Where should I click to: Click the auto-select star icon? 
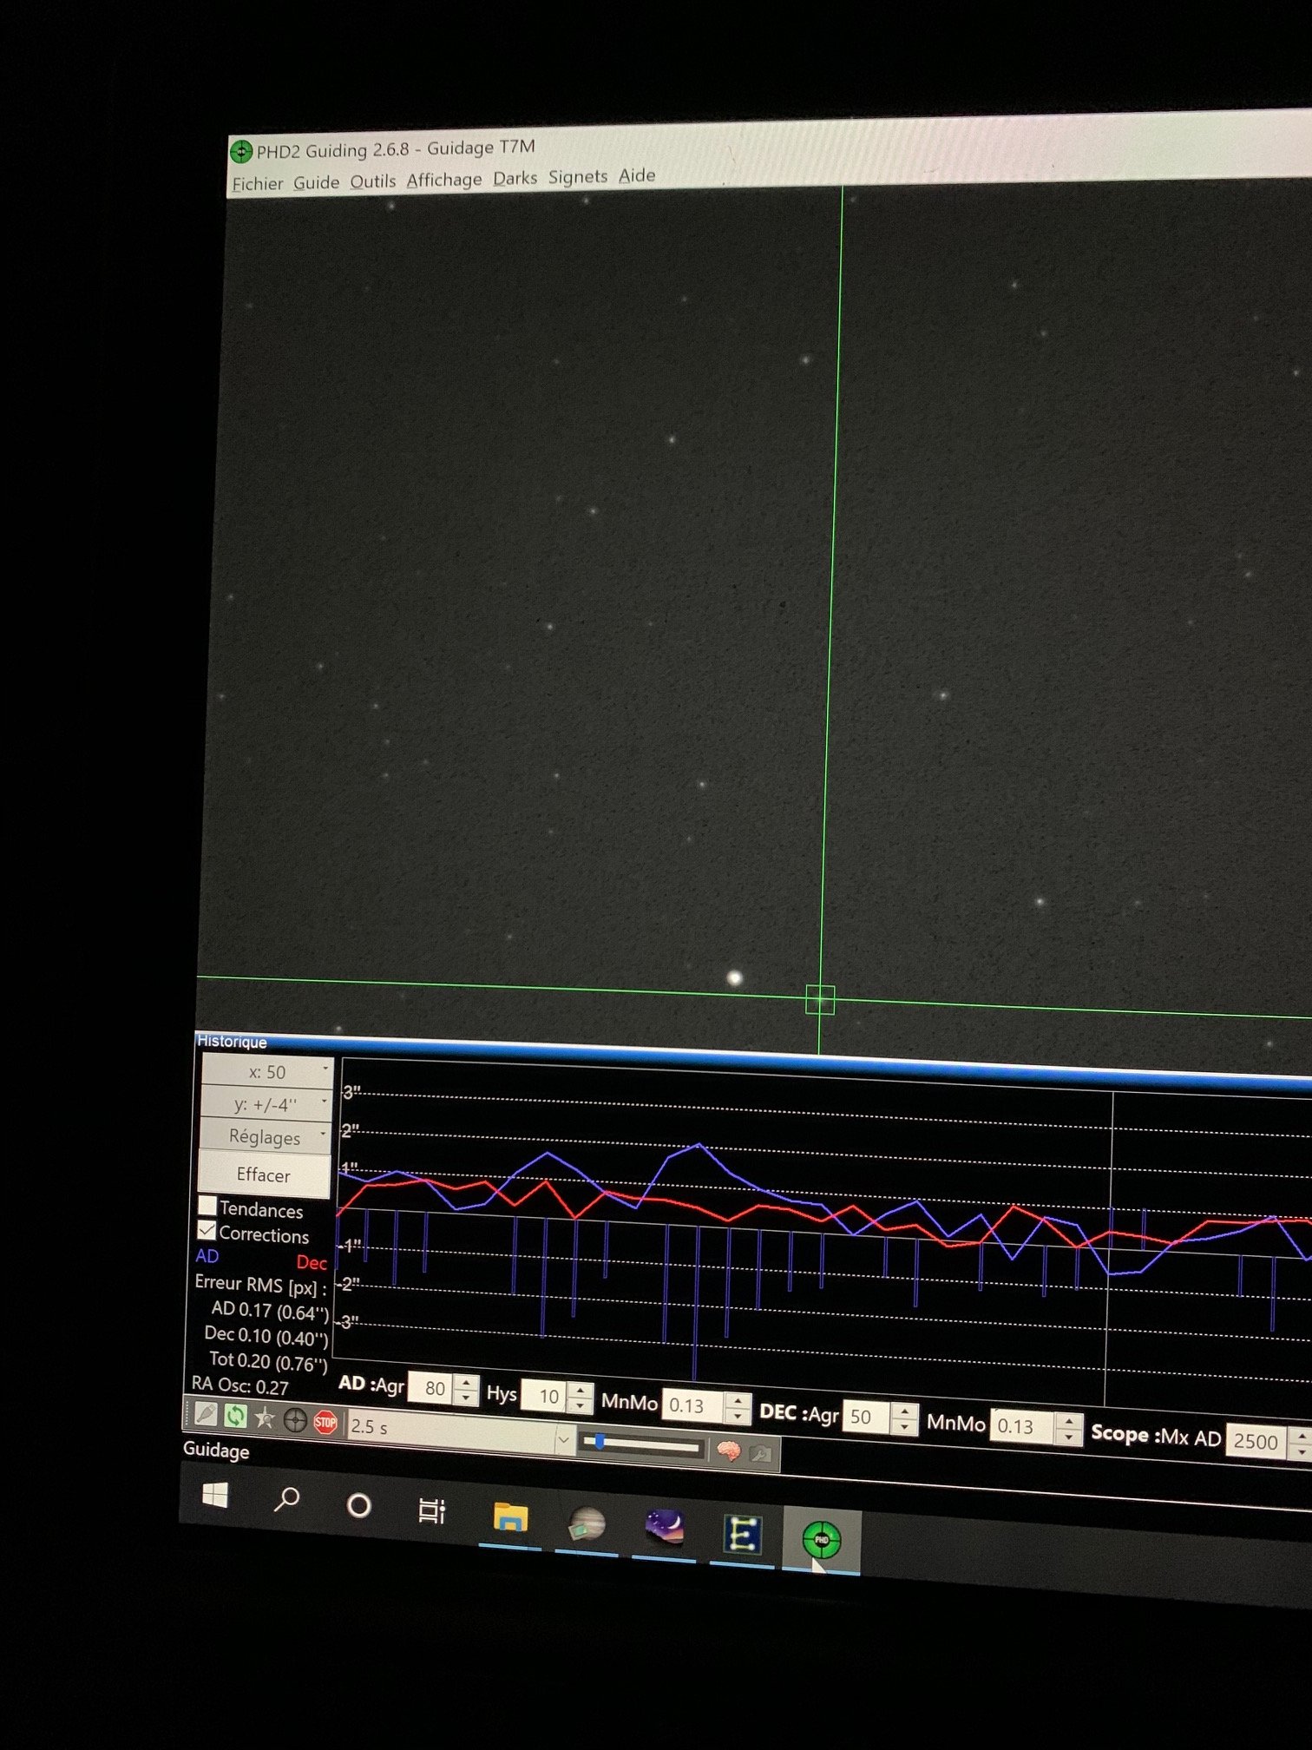click(x=265, y=1418)
